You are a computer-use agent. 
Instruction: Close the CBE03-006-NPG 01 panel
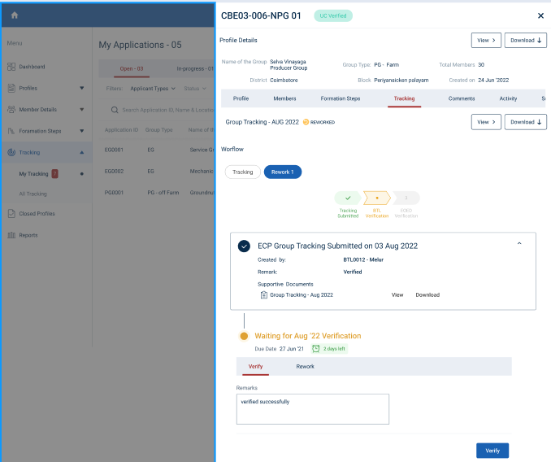click(540, 15)
